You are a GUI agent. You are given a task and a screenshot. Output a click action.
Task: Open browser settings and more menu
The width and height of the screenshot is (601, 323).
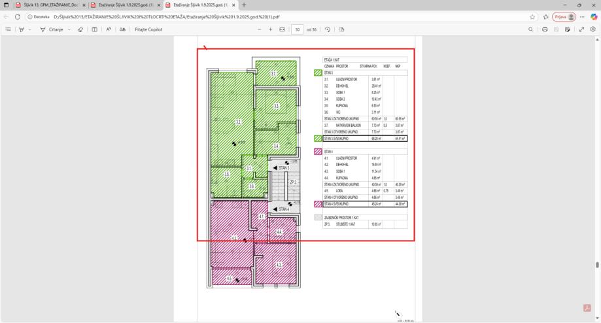tap(582, 17)
